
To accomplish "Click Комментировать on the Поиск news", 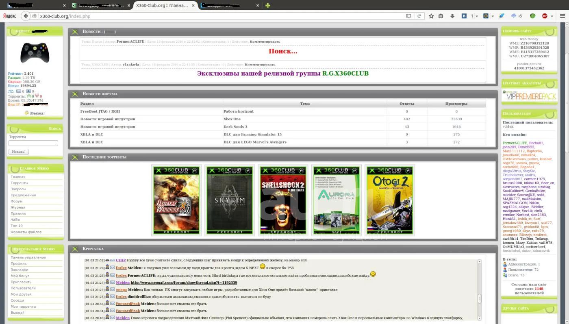I will click(x=265, y=41).
